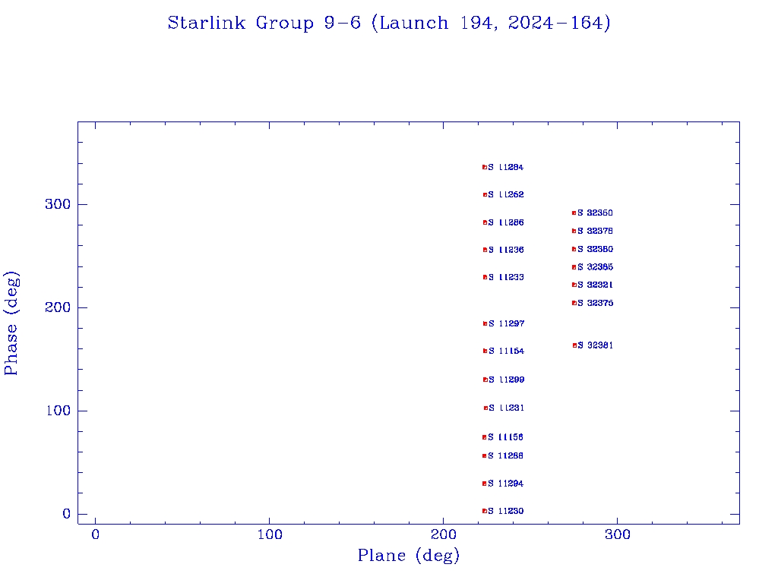Select the 'S 32378' satellite label

[596, 231]
